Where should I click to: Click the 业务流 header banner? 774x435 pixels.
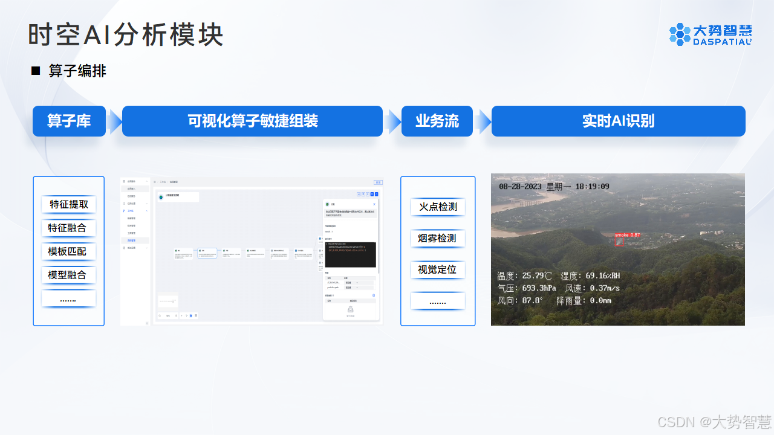(x=437, y=121)
